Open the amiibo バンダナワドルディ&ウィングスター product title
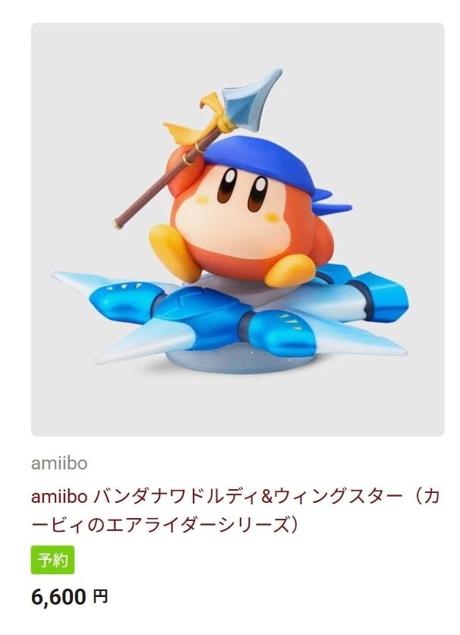Image resolution: width=460 pixels, height=635 pixels. [235, 510]
